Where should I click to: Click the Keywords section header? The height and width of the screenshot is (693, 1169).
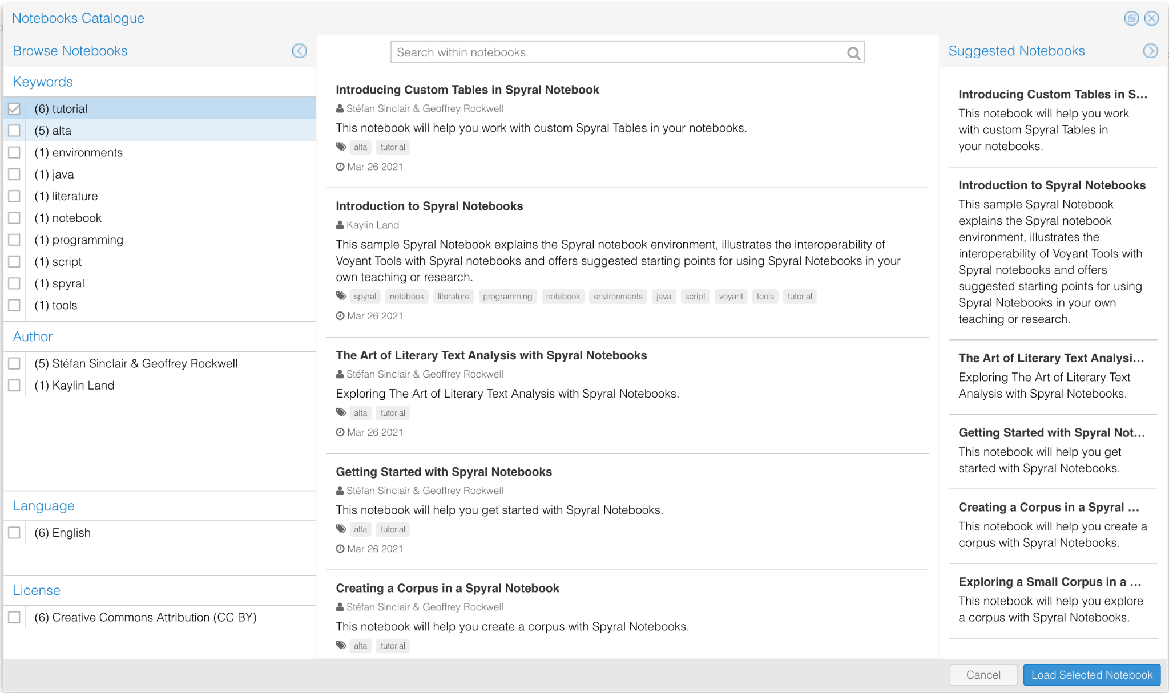click(x=43, y=82)
